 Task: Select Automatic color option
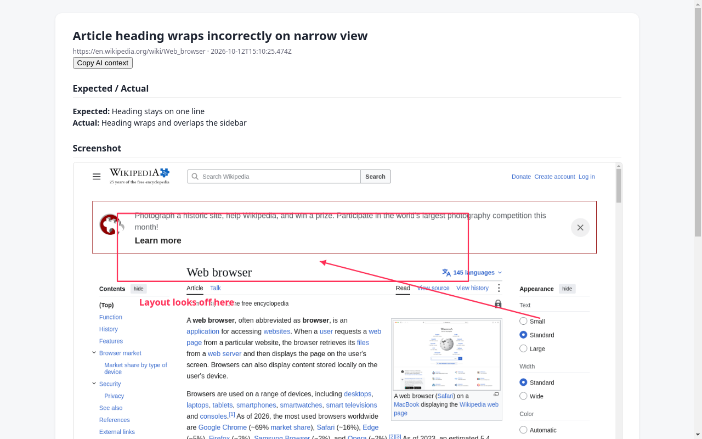coord(523,430)
